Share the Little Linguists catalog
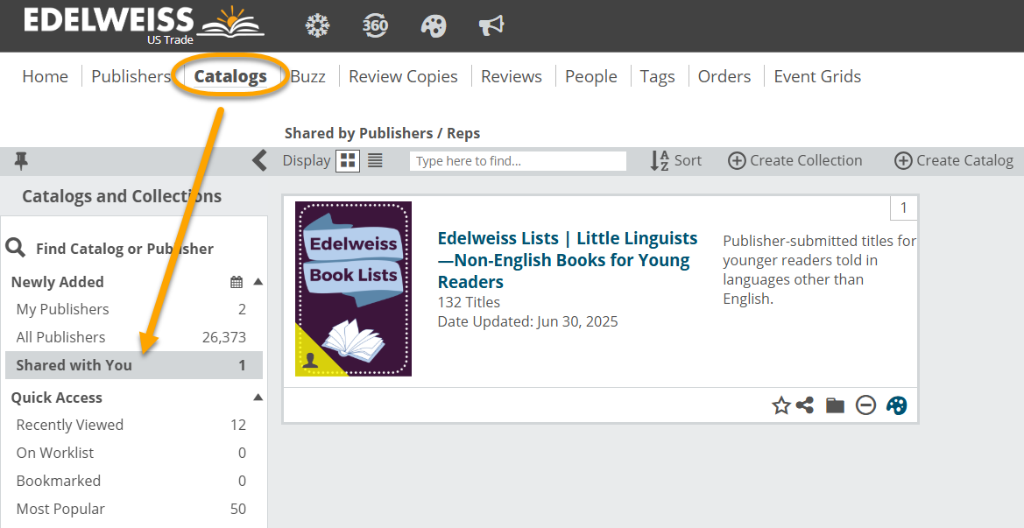Viewport: 1024px width, 528px height. [805, 405]
